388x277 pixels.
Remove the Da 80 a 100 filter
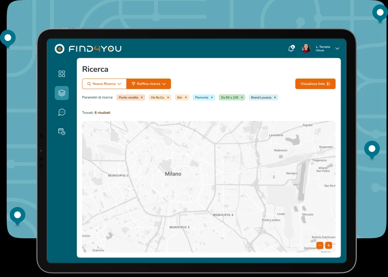[242, 98]
